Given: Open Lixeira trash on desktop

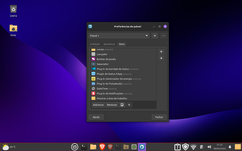Looking at the screenshot, I should [13, 11].
